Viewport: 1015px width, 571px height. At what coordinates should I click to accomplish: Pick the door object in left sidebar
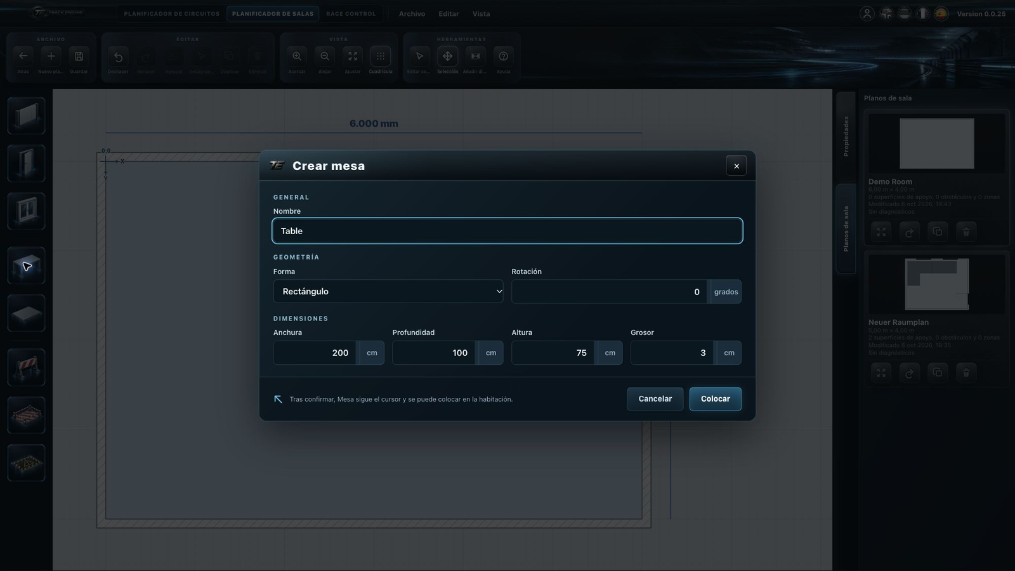(x=26, y=164)
